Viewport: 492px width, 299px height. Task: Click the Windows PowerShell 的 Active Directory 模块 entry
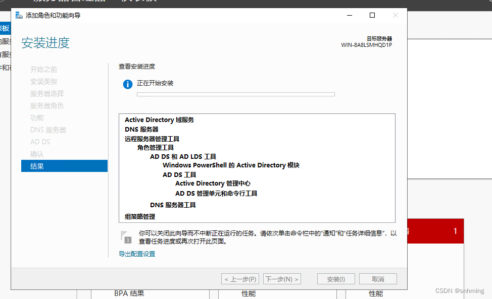click(231, 165)
